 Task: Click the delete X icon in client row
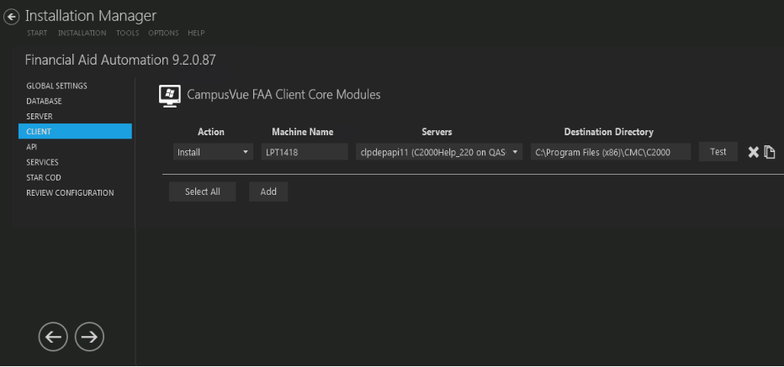[x=754, y=152]
